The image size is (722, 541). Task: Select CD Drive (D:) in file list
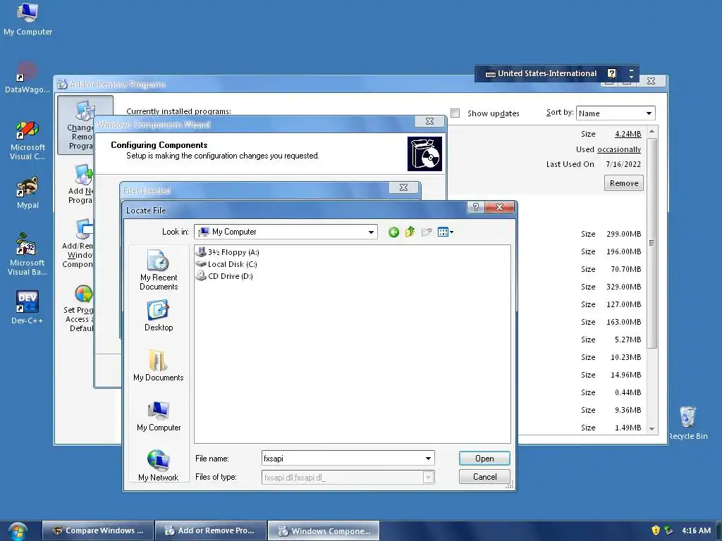(x=224, y=276)
